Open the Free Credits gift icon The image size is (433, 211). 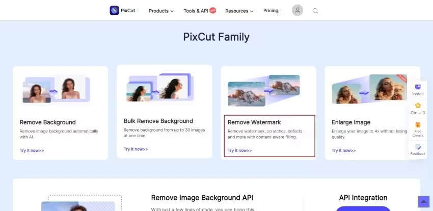tap(418, 124)
